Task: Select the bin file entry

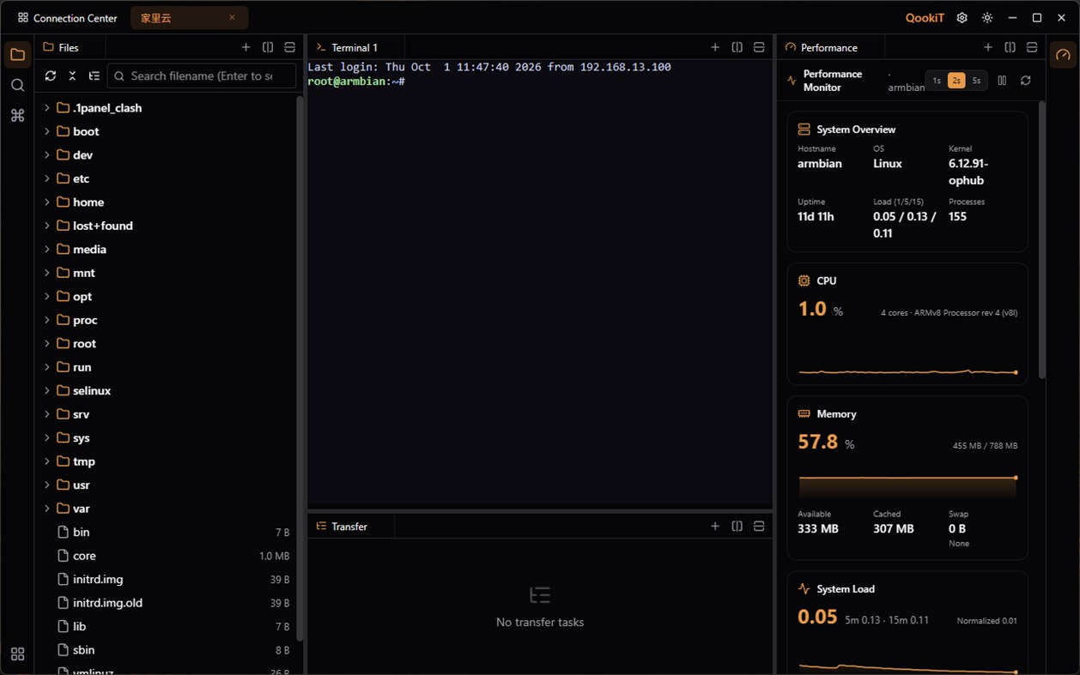Action: (167, 533)
